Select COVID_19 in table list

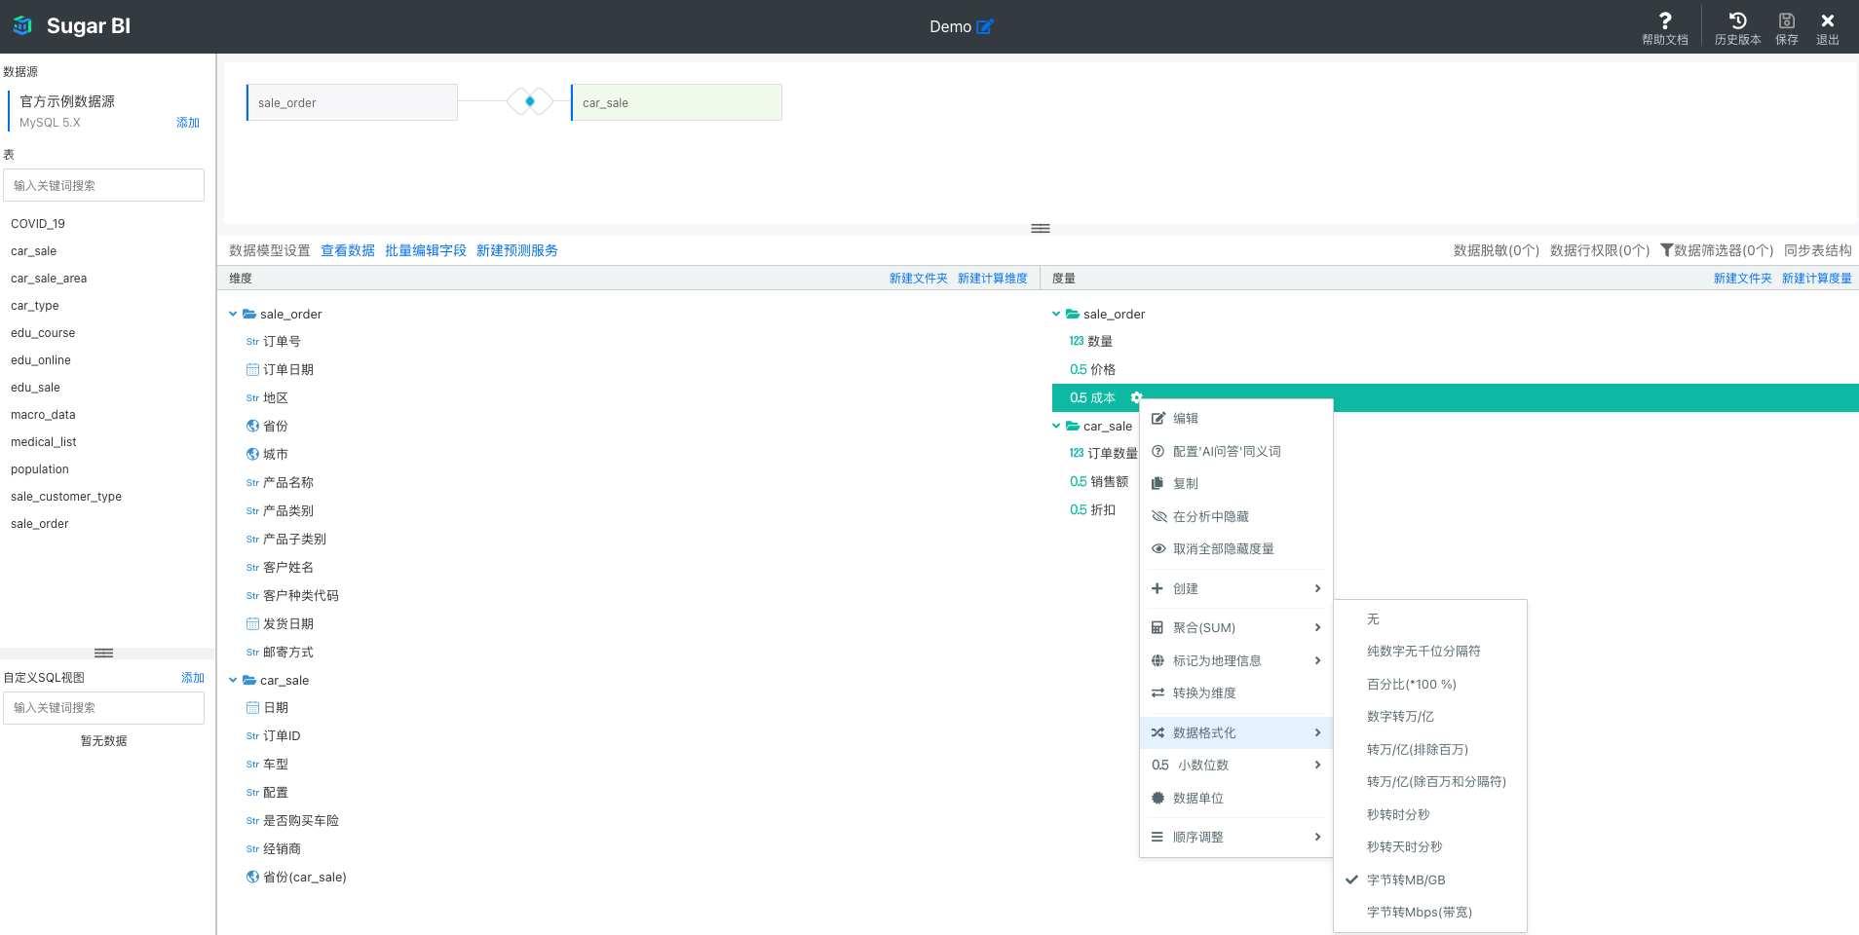[38, 223]
